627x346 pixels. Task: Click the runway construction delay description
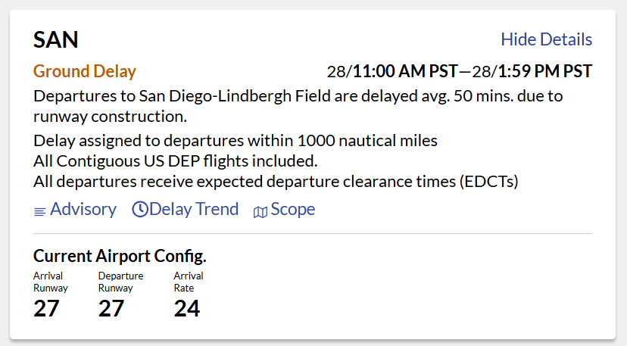(298, 107)
